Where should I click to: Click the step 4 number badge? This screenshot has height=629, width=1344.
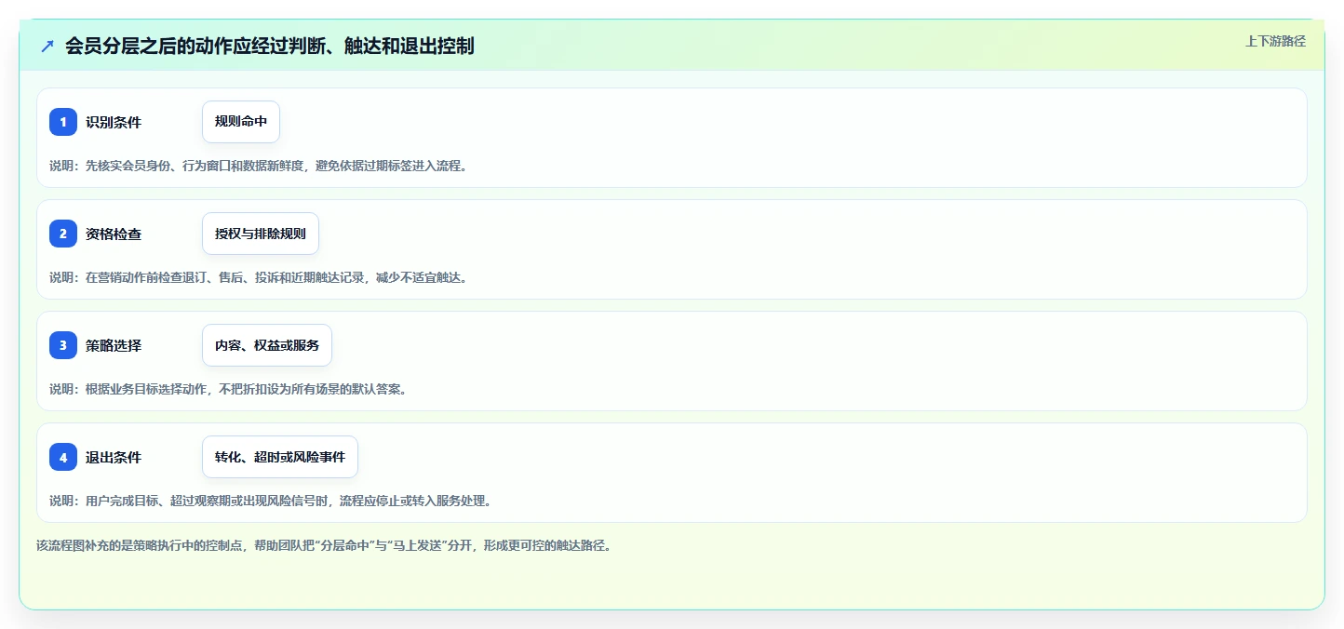(63, 457)
